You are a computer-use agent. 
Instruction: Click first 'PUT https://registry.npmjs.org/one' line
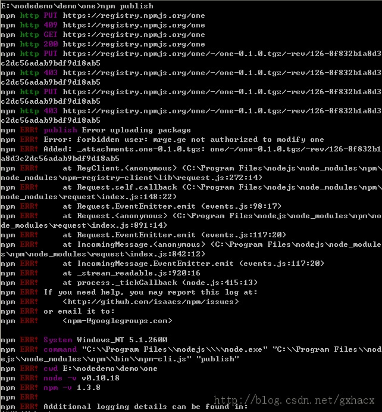[x=124, y=16]
